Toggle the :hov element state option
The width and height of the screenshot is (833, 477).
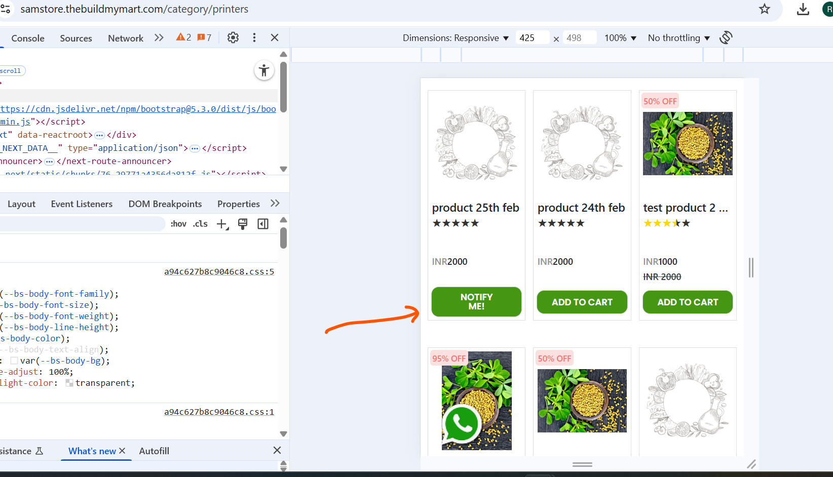click(x=178, y=224)
